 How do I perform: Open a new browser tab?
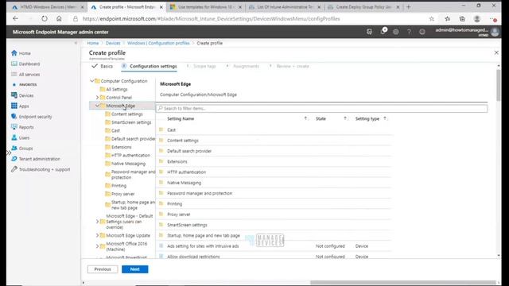click(409, 7)
